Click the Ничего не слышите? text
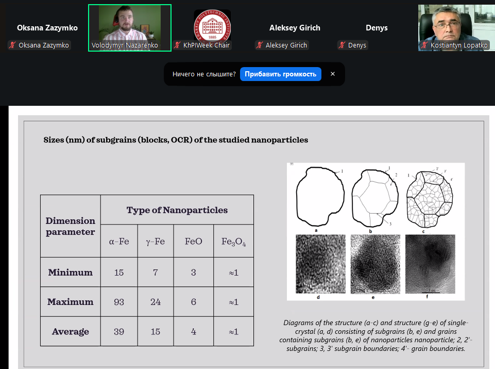 (x=204, y=74)
